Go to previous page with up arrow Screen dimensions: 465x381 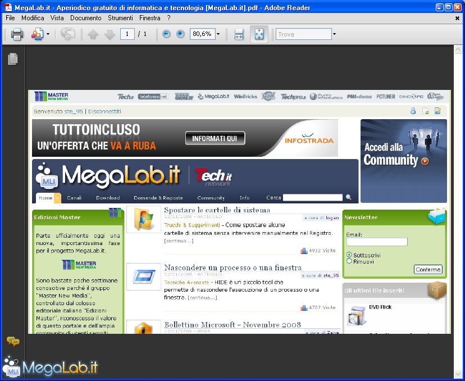(93, 34)
